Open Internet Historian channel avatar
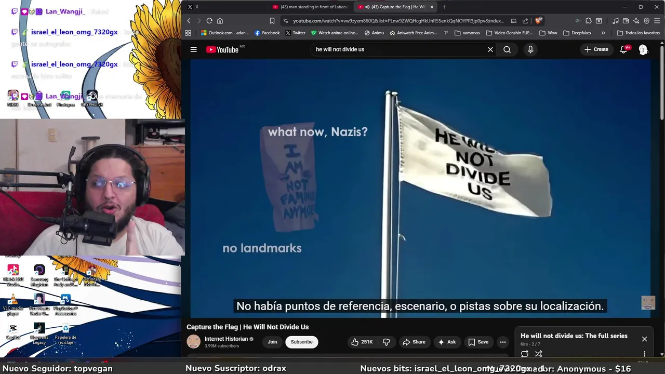Image resolution: width=665 pixels, height=374 pixels. coord(194,341)
